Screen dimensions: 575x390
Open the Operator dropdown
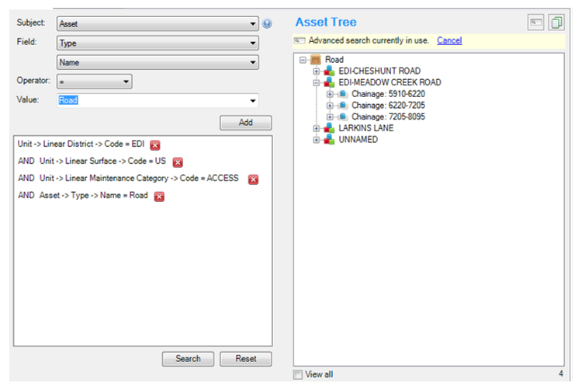[x=94, y=81]
